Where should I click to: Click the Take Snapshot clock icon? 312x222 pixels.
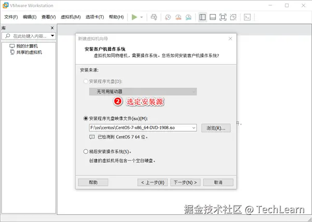(x=168, y=17)
